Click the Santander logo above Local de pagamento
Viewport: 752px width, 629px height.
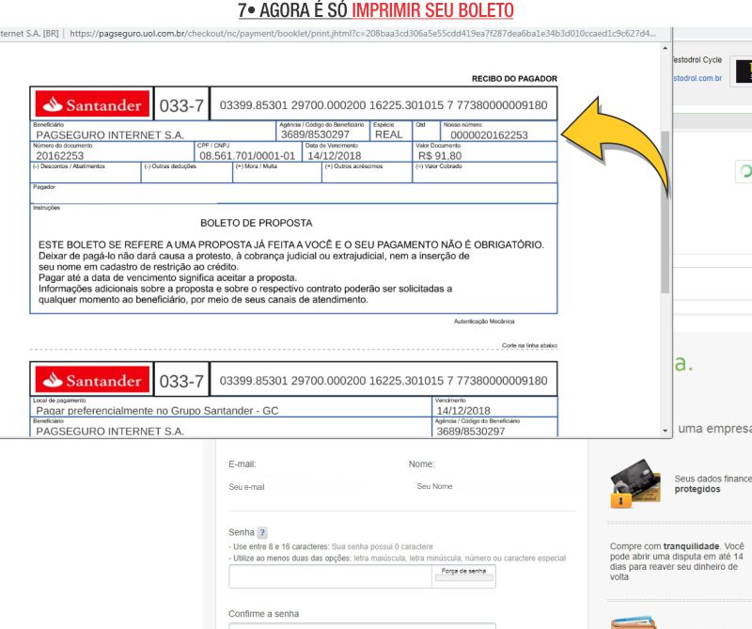[x=90, y=380]
